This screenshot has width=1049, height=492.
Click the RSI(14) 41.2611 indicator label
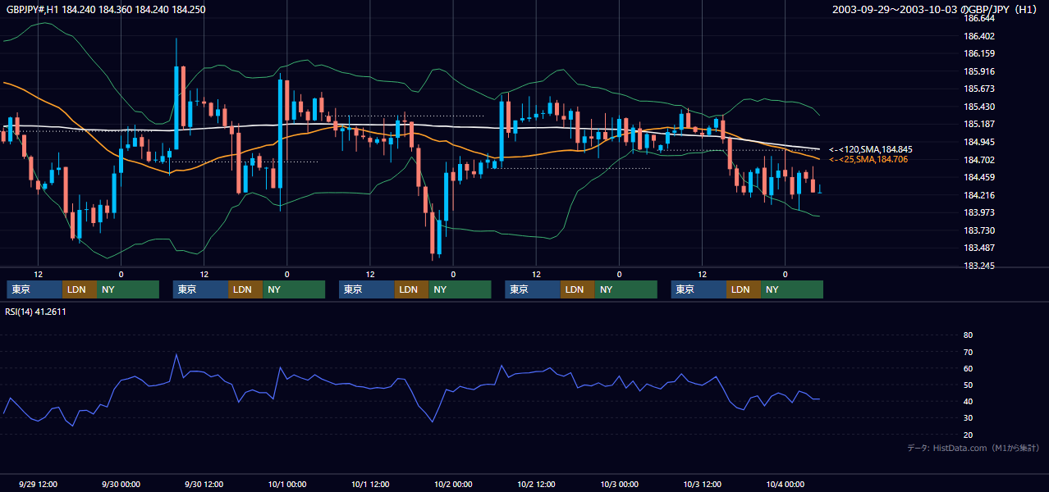coord(36,312)
